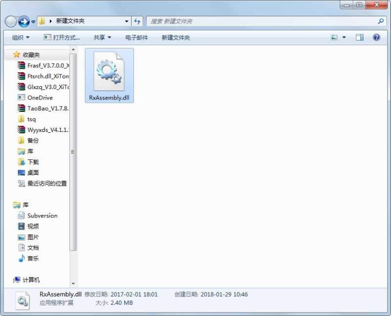Viewport: 391px width, 316px height.
Task: Expand the 组织 dropdown menu
Action: point(20,37)
